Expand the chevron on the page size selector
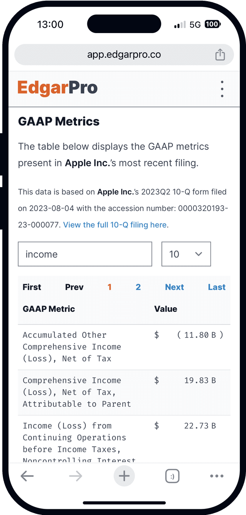 (199, 254)
